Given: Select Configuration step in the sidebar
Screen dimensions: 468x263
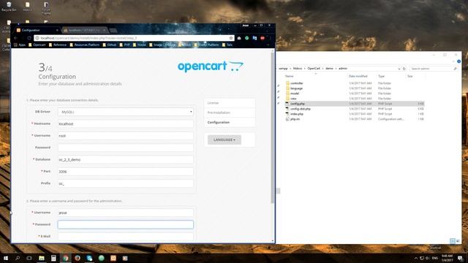Looking at the screenshot, I should [230, 122].
